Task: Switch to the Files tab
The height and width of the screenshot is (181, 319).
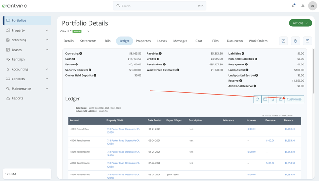Action: 216,41
